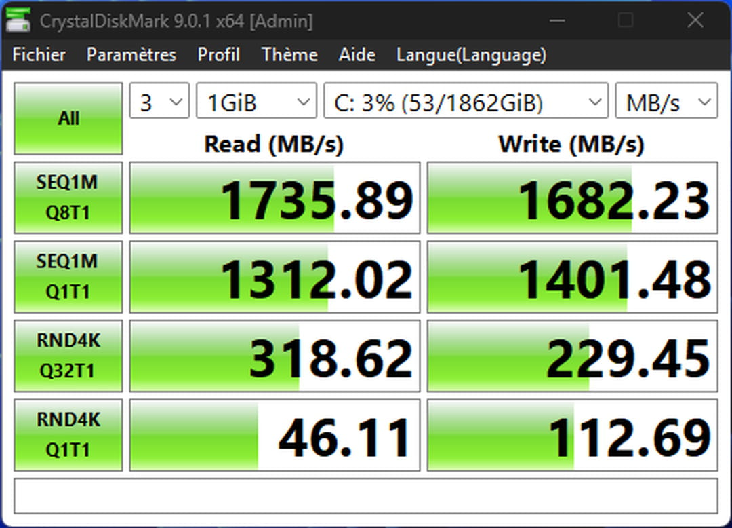Click the empty comment field at bottom
The height and width of the screenshot is (528, 732).
pyautogui.click(x=365, y=495)
